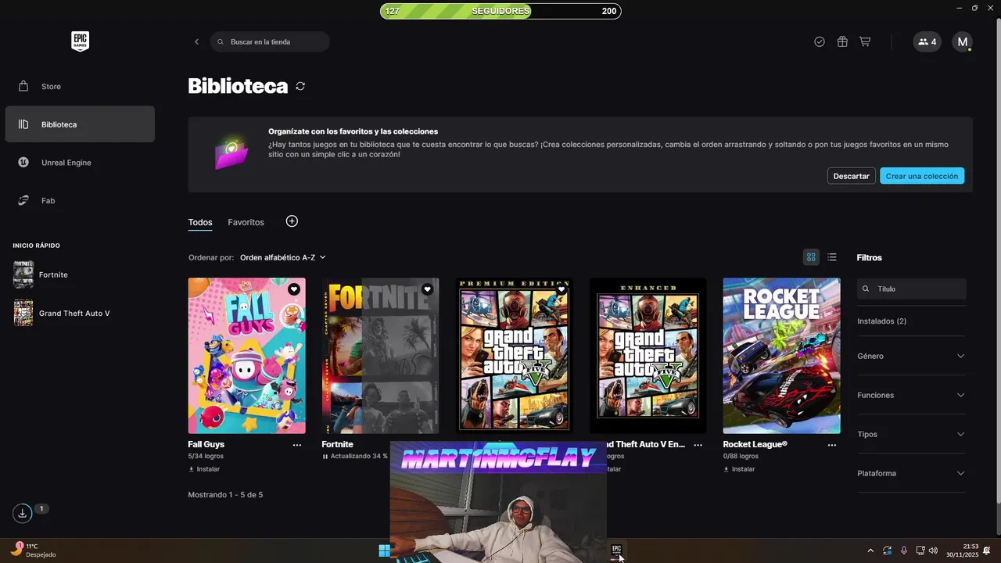Click the Epic Games logo

80,41
